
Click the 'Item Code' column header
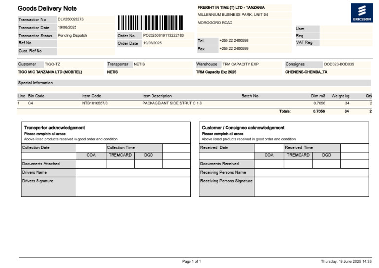coord(92,96)
